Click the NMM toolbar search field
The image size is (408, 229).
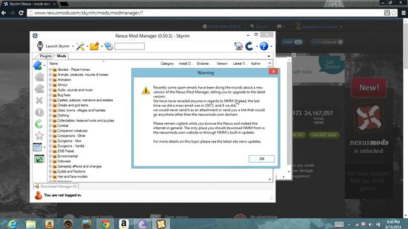[x=129, y=46]
